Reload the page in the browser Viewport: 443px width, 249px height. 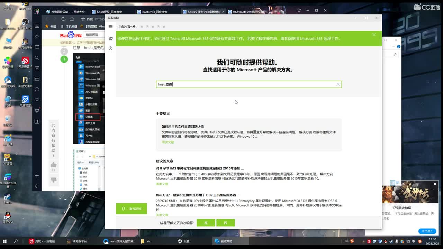63,19
